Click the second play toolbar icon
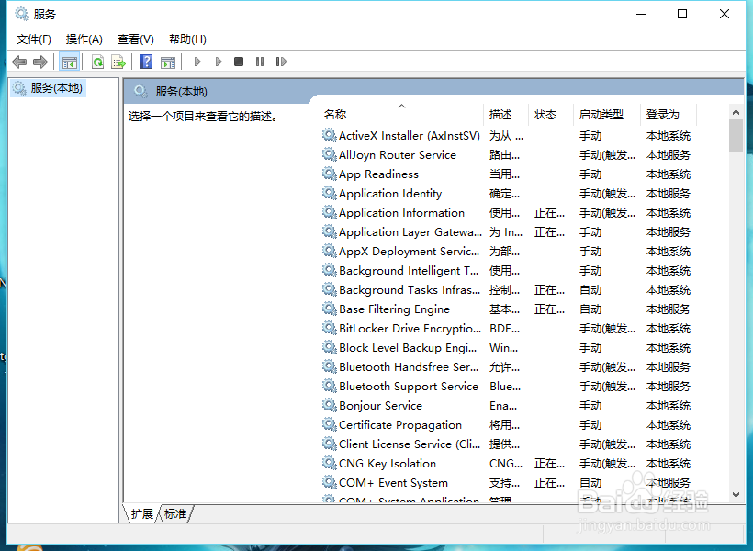Viewport: 753px width, 551px height. (x=219, y=62)
